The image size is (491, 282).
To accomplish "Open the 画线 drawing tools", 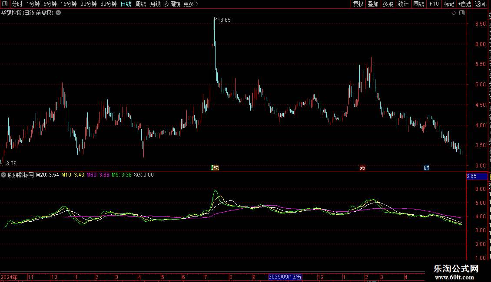I will click(x=418, y=4).
